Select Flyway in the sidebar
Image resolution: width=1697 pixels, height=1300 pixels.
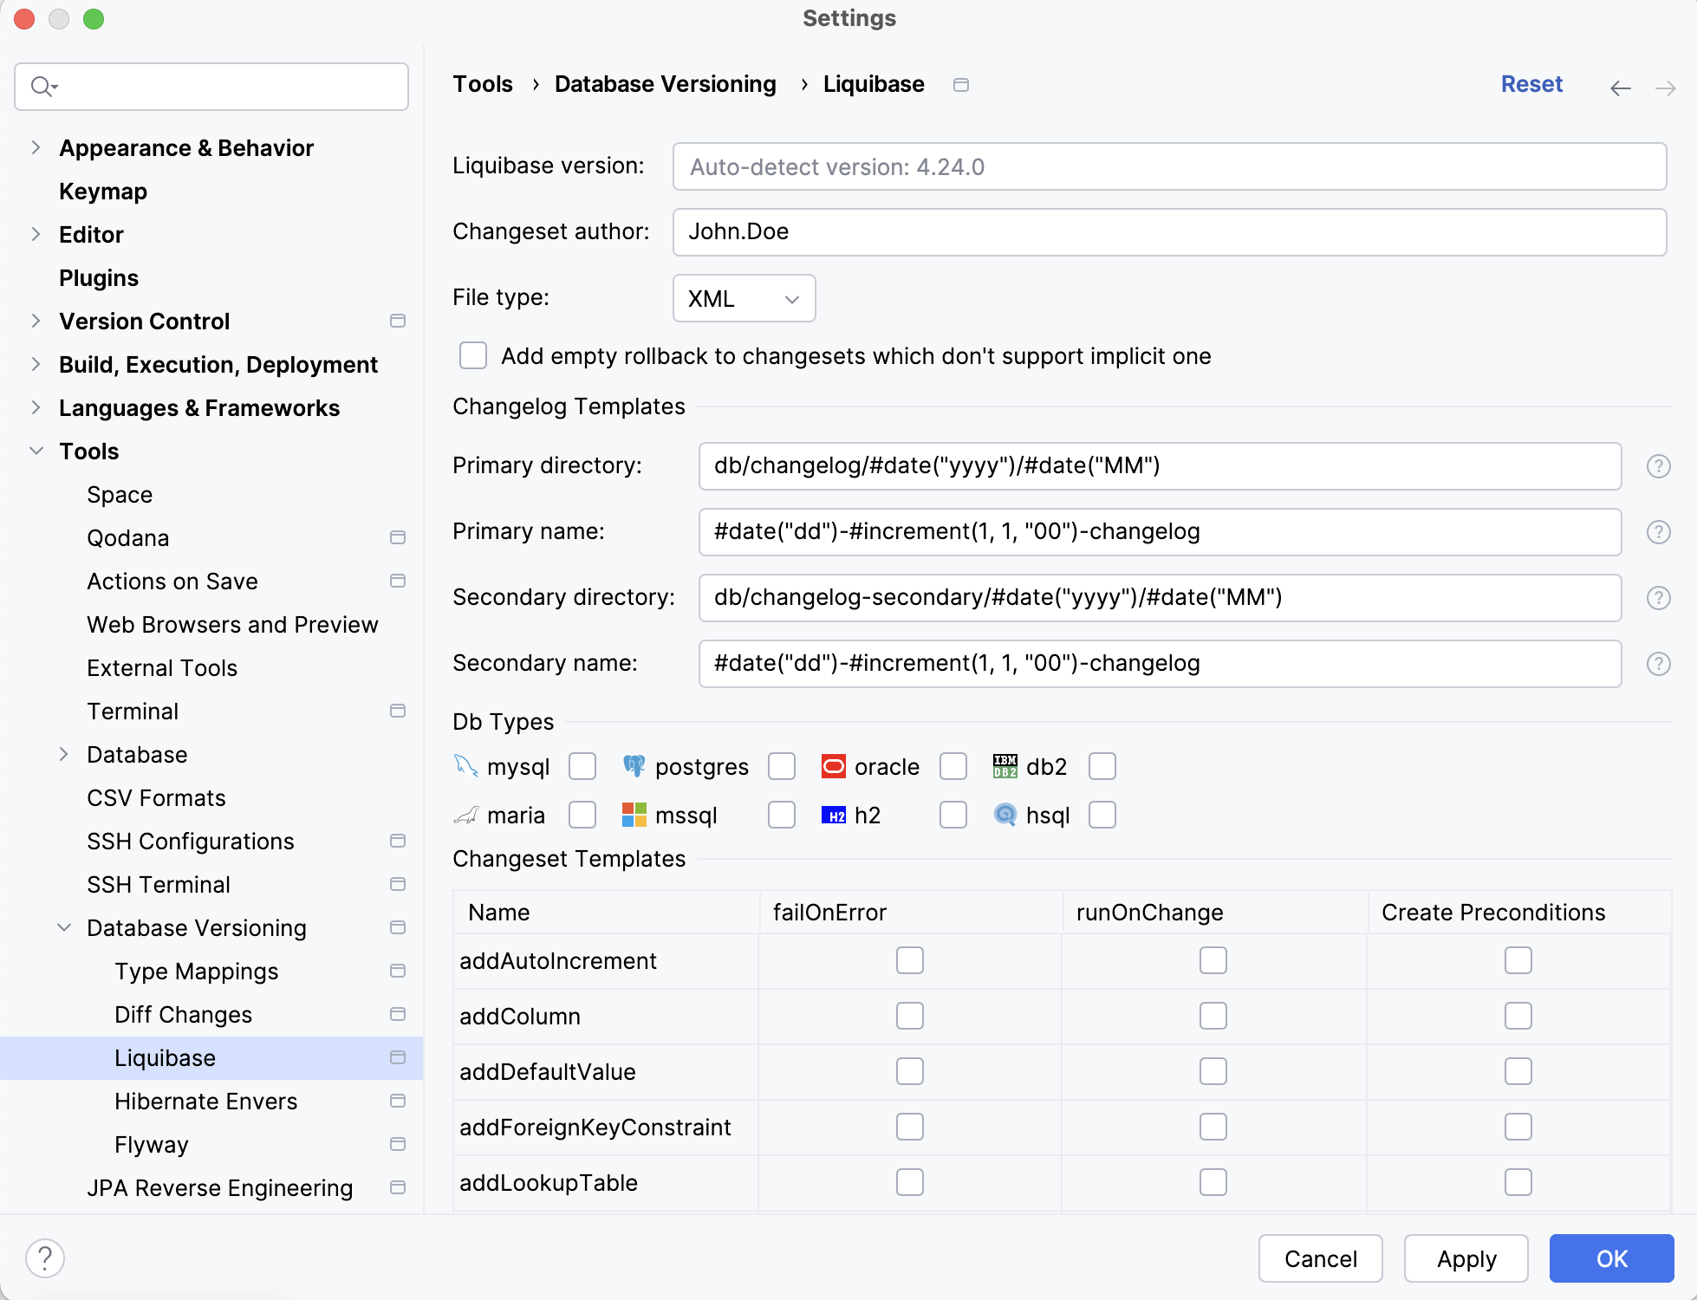[151, 1144]
